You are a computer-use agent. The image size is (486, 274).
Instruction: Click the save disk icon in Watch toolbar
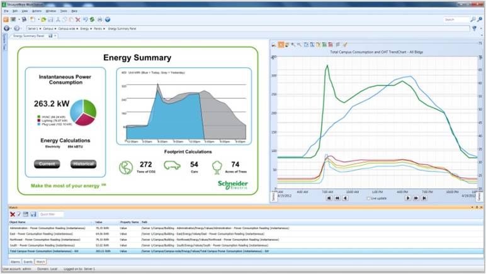33,214
